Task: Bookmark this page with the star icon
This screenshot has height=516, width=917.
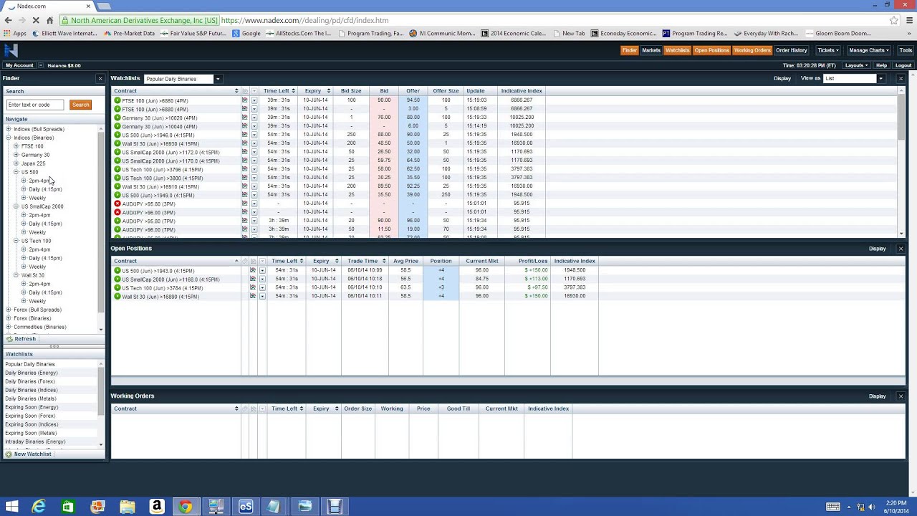Action: (x=893, y=20)
